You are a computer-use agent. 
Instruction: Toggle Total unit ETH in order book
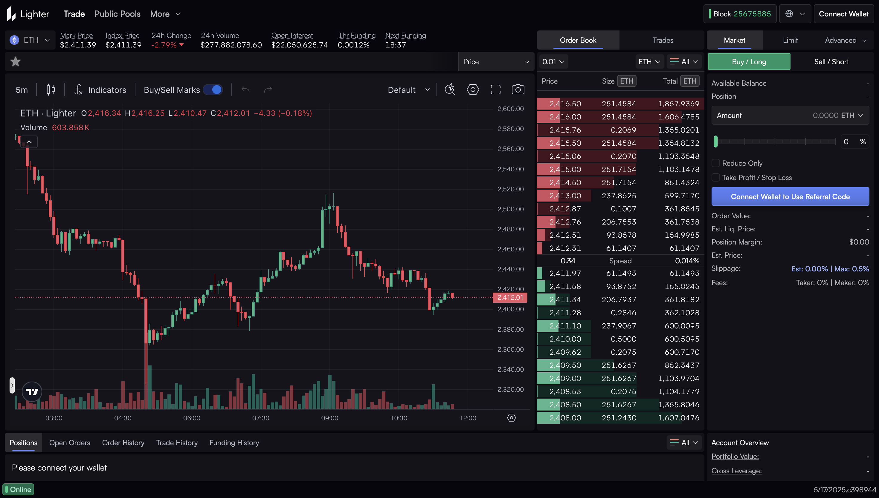pos(689,81)
